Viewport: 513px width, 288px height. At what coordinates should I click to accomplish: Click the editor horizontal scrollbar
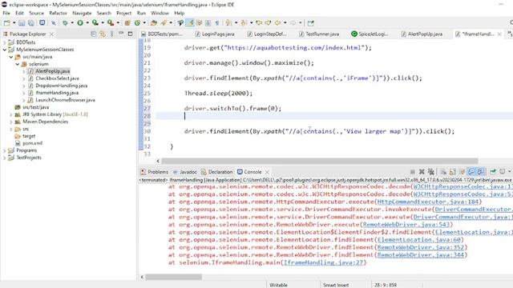pyautogui.click(x=320, y=161)
